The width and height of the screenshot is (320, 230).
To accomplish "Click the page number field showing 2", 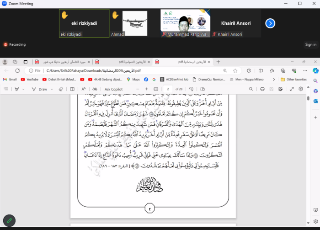I will point(168,89).
